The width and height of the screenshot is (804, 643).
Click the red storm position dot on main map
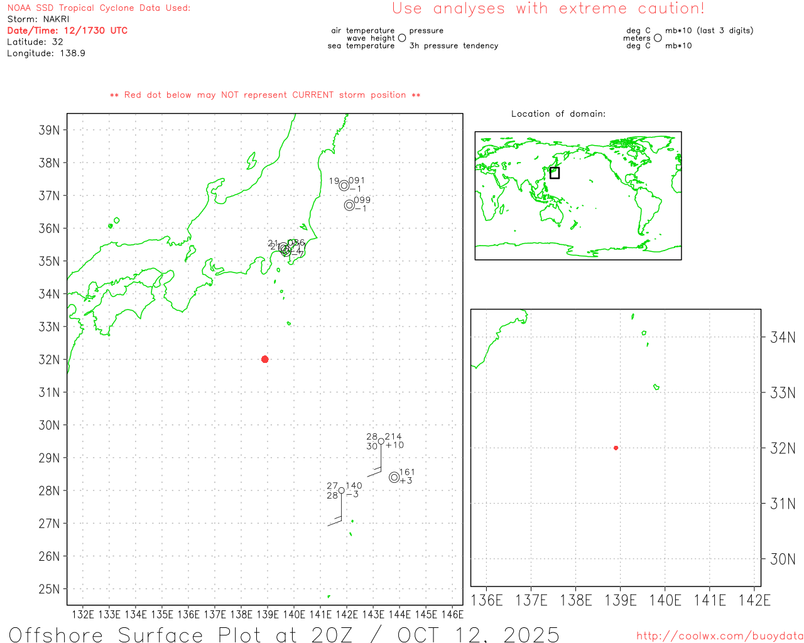(264, 359)
